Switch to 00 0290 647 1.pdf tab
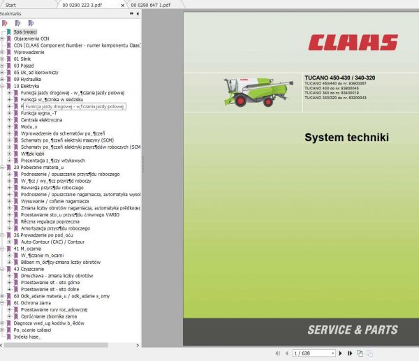Image resolution: width=419 pixels, height=361 pixels. [151, 5]
